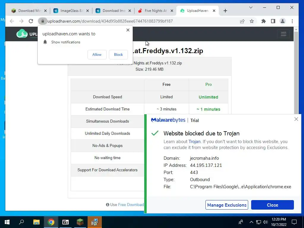
Task: Block uploadhaven.com notifications
Action: click(118, 55)
